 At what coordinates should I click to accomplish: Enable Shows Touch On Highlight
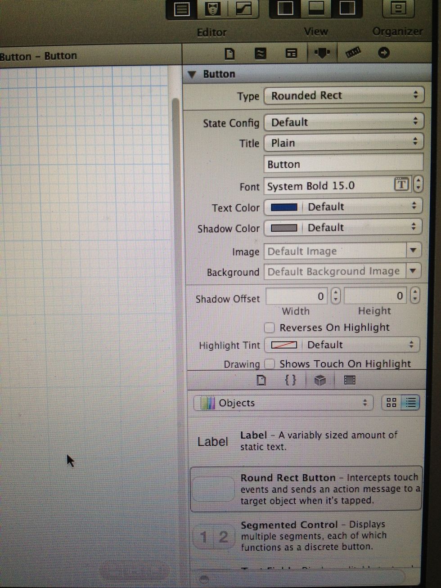point(270,364)
